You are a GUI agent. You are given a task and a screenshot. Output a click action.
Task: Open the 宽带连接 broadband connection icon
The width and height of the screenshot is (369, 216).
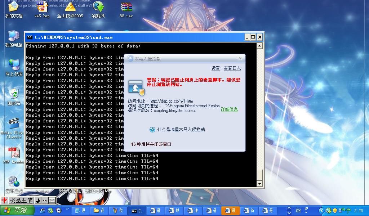pyautogui.click(x=14, y=185)
